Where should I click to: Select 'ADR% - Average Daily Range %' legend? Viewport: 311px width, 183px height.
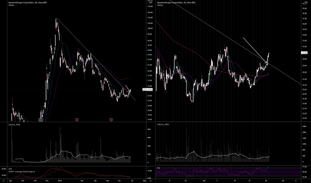coord(22,172)
